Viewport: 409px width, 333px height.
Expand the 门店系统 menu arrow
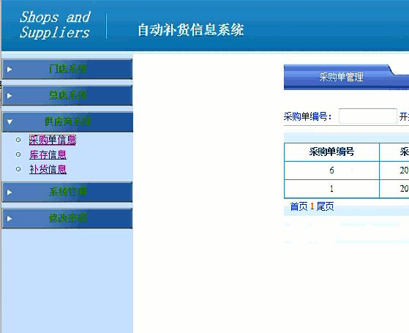coord(10,70)
